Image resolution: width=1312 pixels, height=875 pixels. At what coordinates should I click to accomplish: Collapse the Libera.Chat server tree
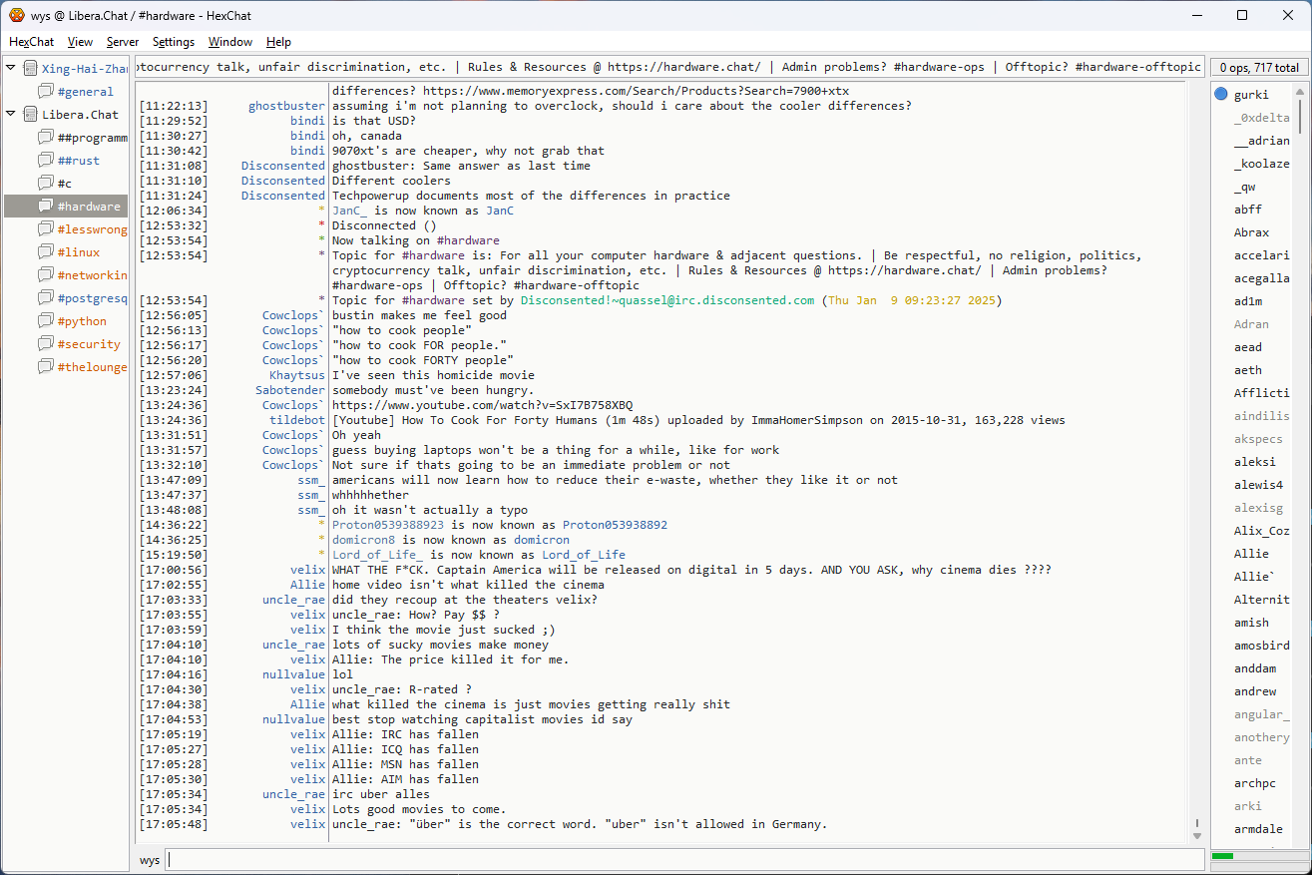point(11,114)
